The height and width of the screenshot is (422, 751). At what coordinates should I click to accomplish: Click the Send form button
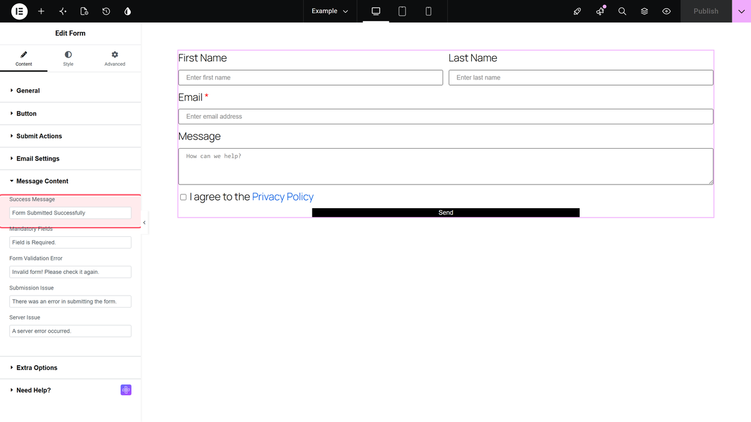(x=446, y=213)
